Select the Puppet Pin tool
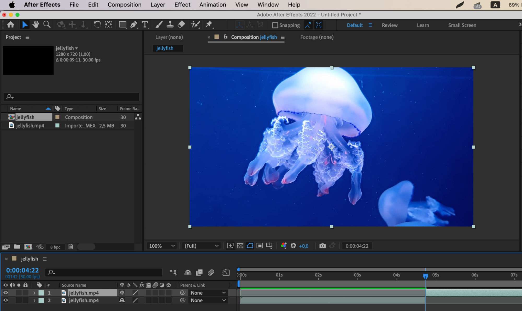Viewport: 522px width, 311px height. pos(209,25)
